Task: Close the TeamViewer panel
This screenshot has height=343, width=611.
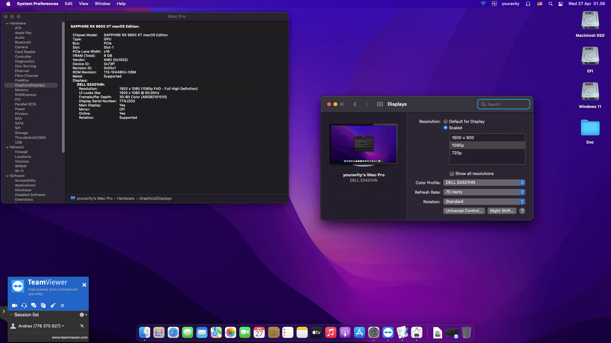Action: (x=84, y=285)
